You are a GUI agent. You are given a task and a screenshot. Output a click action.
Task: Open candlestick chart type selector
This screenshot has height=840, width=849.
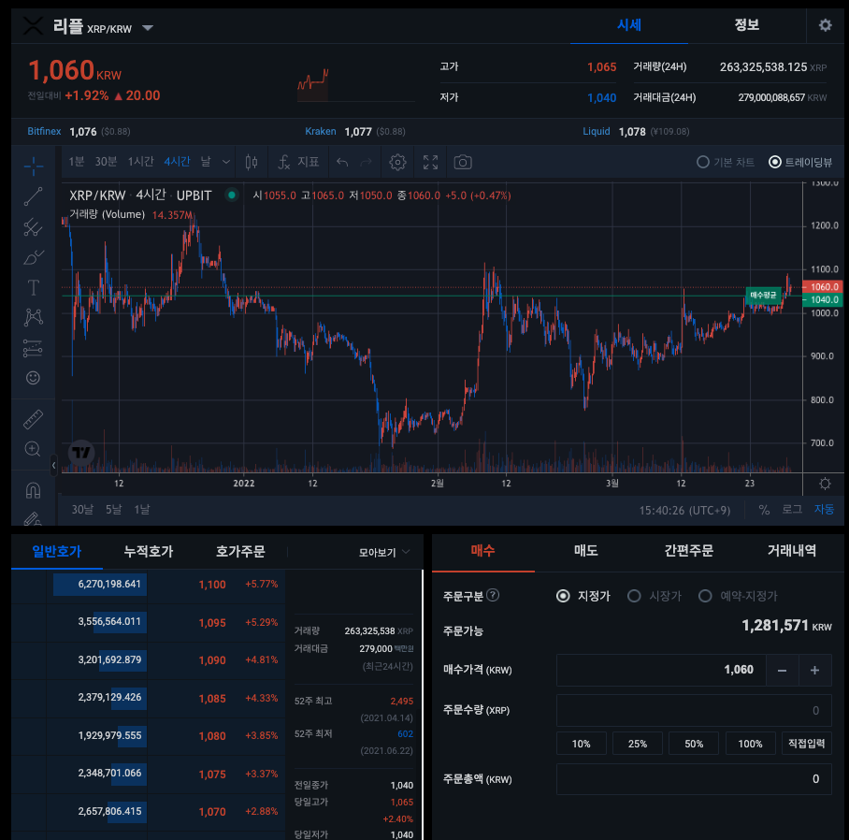pos(252,162)
